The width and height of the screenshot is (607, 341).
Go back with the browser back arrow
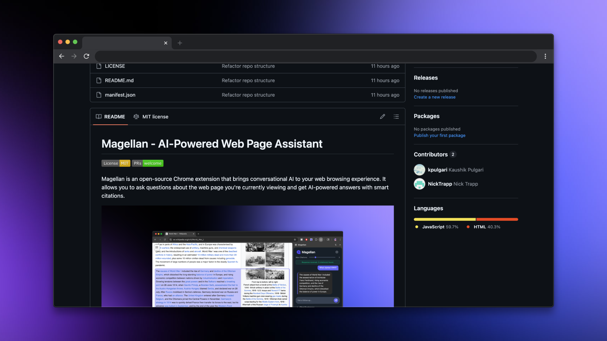coord(62,56)
